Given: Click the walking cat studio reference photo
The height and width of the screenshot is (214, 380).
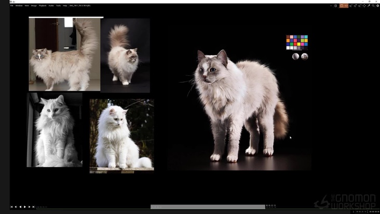Looking at the screenshot, I should (x=125, y=56).
